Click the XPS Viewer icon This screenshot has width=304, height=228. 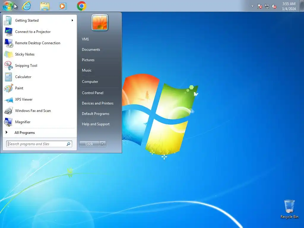pyautogui.click(x=9, y=100)
